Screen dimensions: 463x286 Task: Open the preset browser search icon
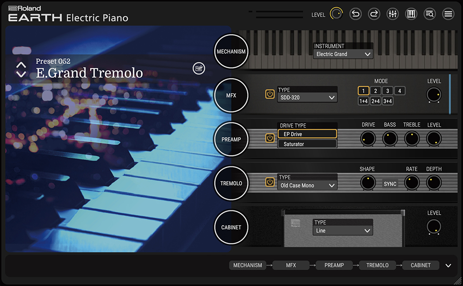pyautogui.click(x=430, y=14)
